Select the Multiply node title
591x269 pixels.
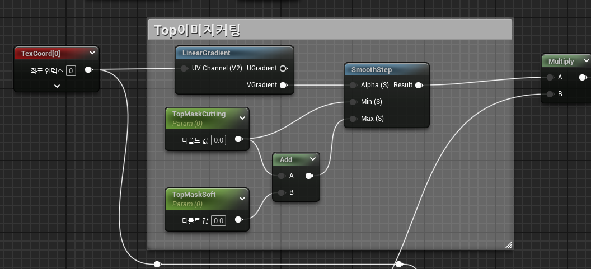coord(561,61)
